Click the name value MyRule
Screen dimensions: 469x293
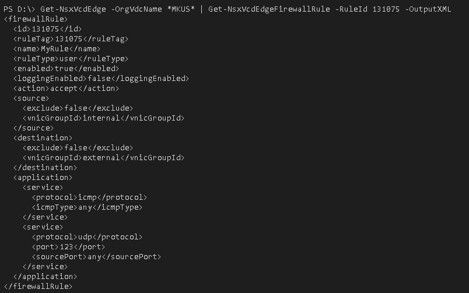click(54, 49)
